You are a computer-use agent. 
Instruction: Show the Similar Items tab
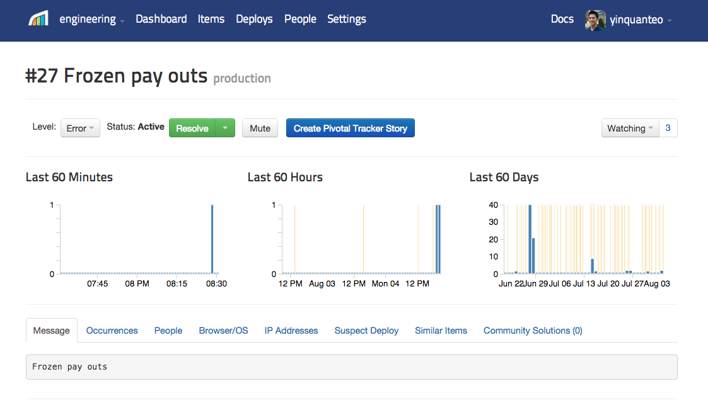coord(441,331)
